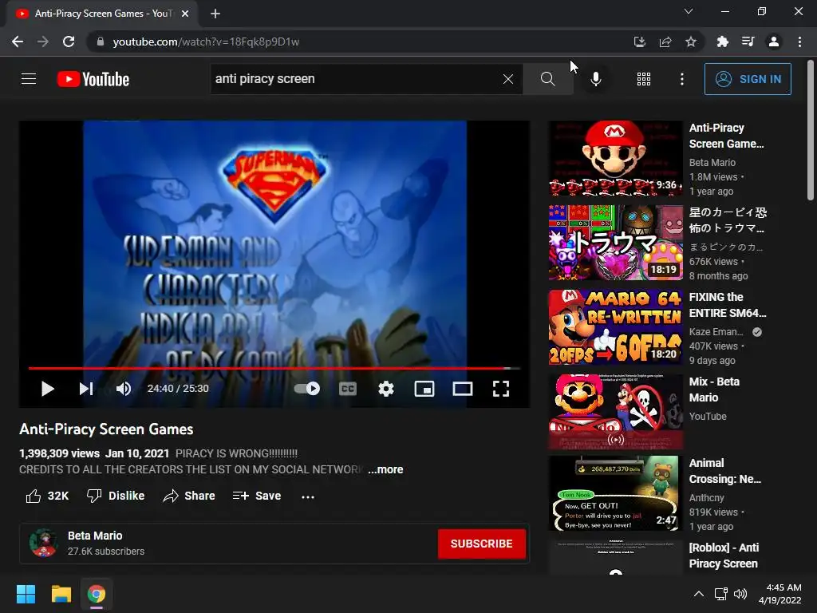Clear the search box with the X icon
Viewport: 817px width, 613px height.
508,79
